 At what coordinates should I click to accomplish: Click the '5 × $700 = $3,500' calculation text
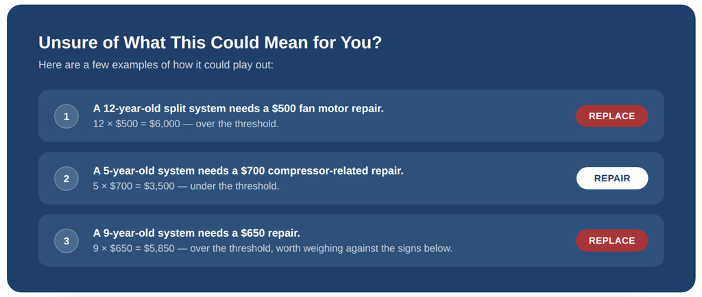pos(134,185)
